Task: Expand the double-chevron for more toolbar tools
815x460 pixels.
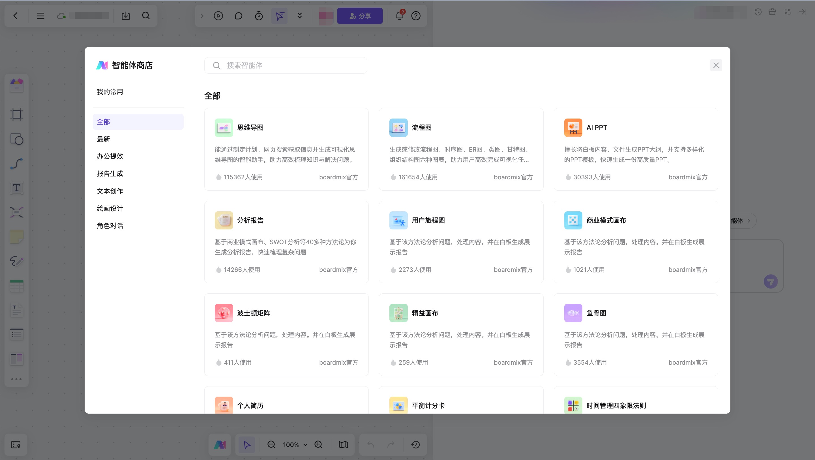Action: click(299, 16)
